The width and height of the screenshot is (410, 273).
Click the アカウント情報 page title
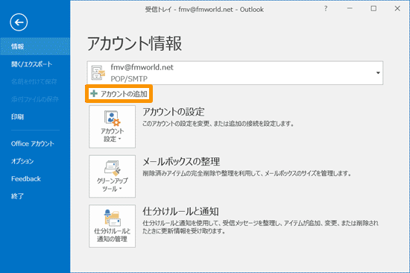[134, 43]
